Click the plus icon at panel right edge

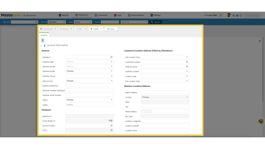point(259,41)
